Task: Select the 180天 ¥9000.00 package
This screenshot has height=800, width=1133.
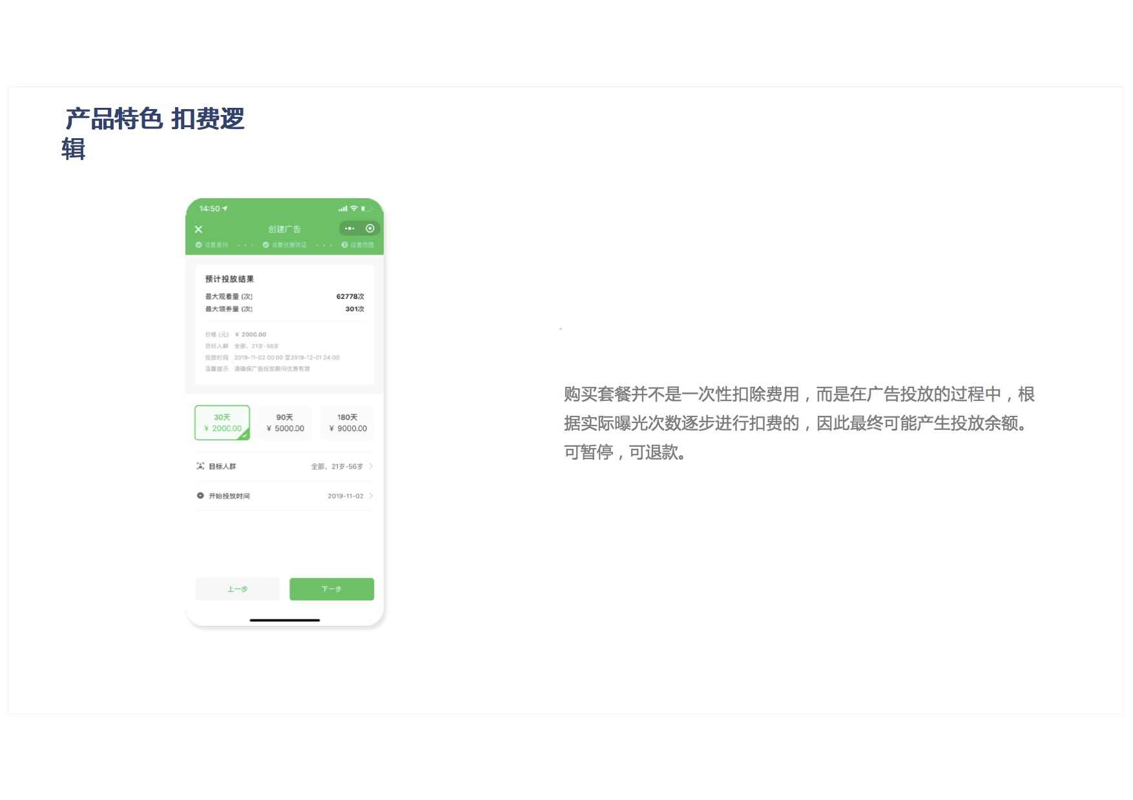Action: [348, 423]
